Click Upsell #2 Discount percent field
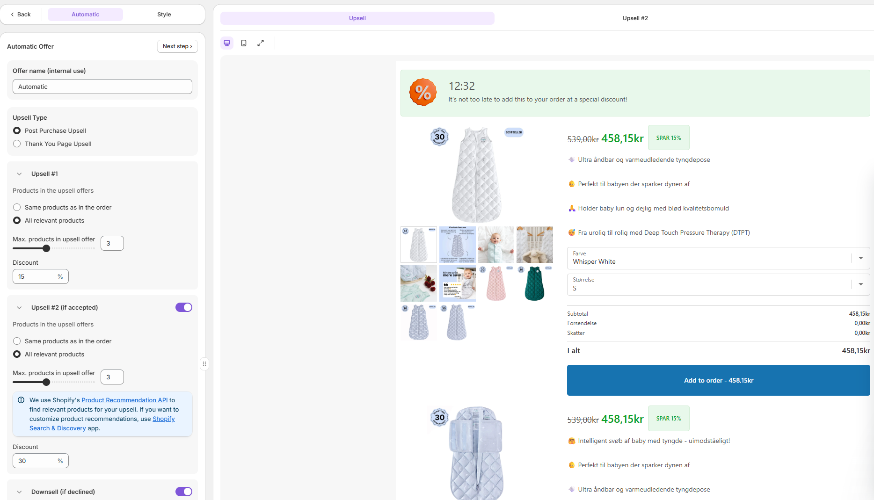 (x=41, y=461)
